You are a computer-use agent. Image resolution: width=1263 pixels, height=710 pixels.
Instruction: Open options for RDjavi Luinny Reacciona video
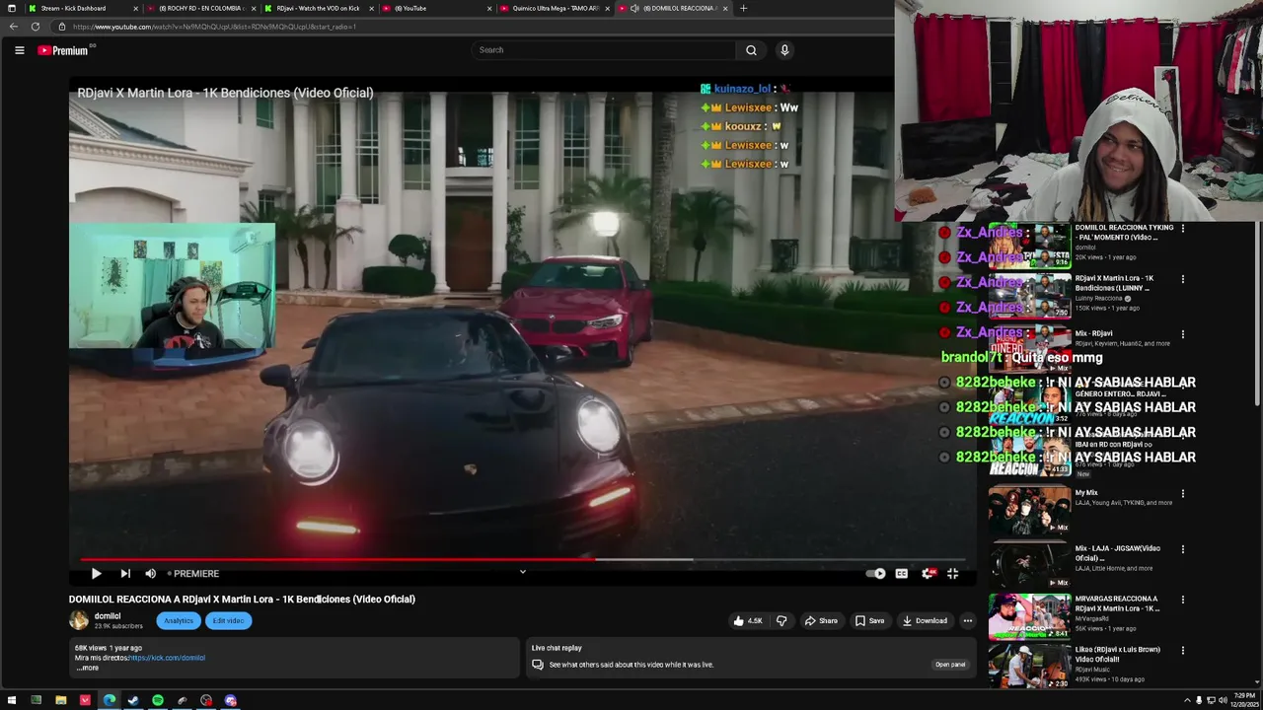pyautogui.click(x=1182, y=279)
